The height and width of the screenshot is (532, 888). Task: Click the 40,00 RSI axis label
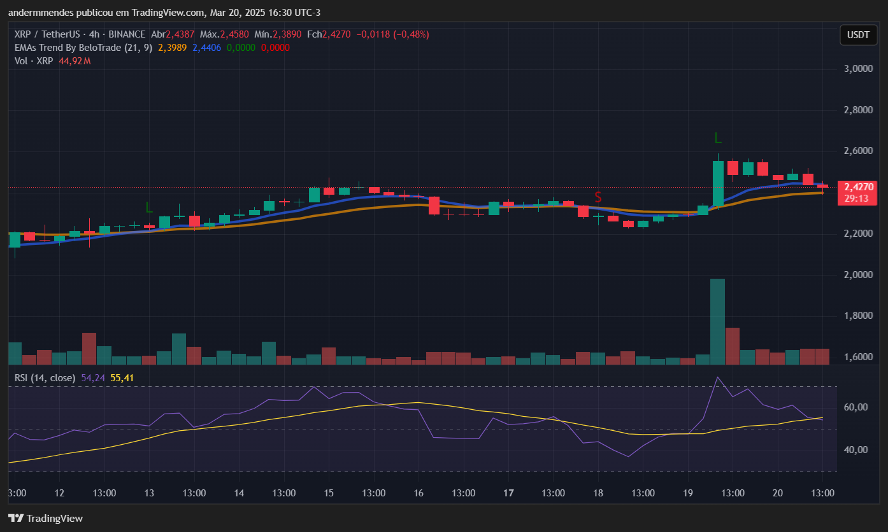855,450
